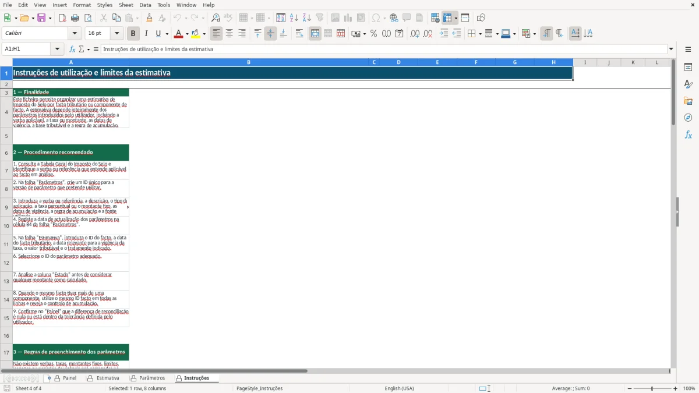Viewport: 699px width, 393px height.
Task: Open the Tools menu
Action: 164,5
